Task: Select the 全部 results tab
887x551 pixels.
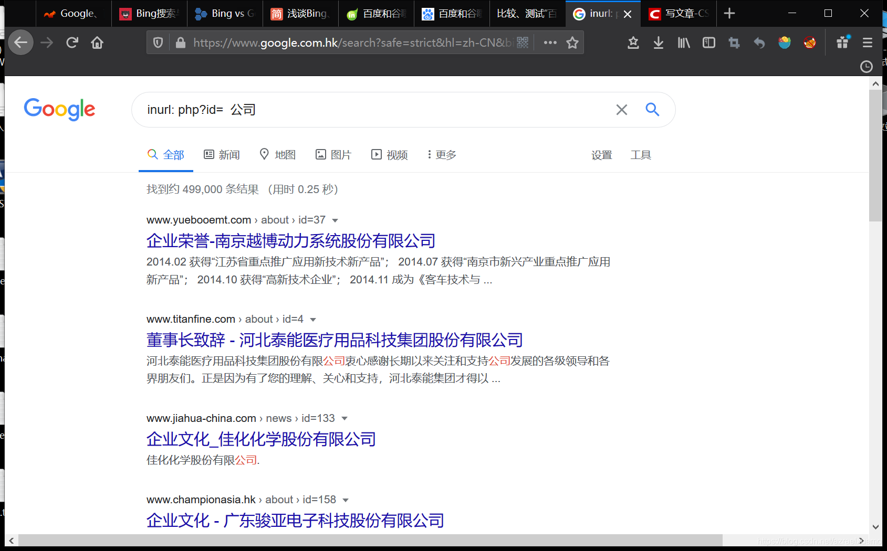Action: click(166, 155)
